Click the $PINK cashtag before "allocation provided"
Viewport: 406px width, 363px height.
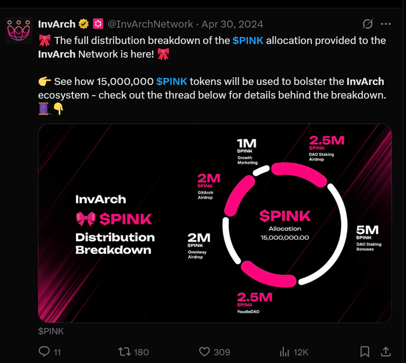[x=249, y=40]
